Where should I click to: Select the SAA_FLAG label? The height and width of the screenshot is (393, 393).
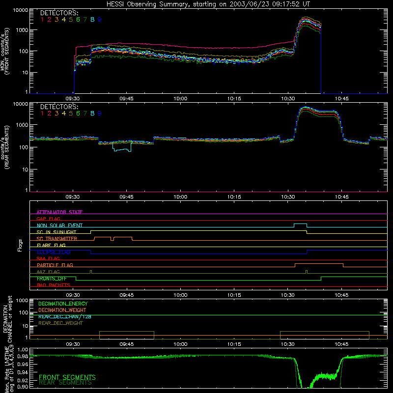pos(48,258)
